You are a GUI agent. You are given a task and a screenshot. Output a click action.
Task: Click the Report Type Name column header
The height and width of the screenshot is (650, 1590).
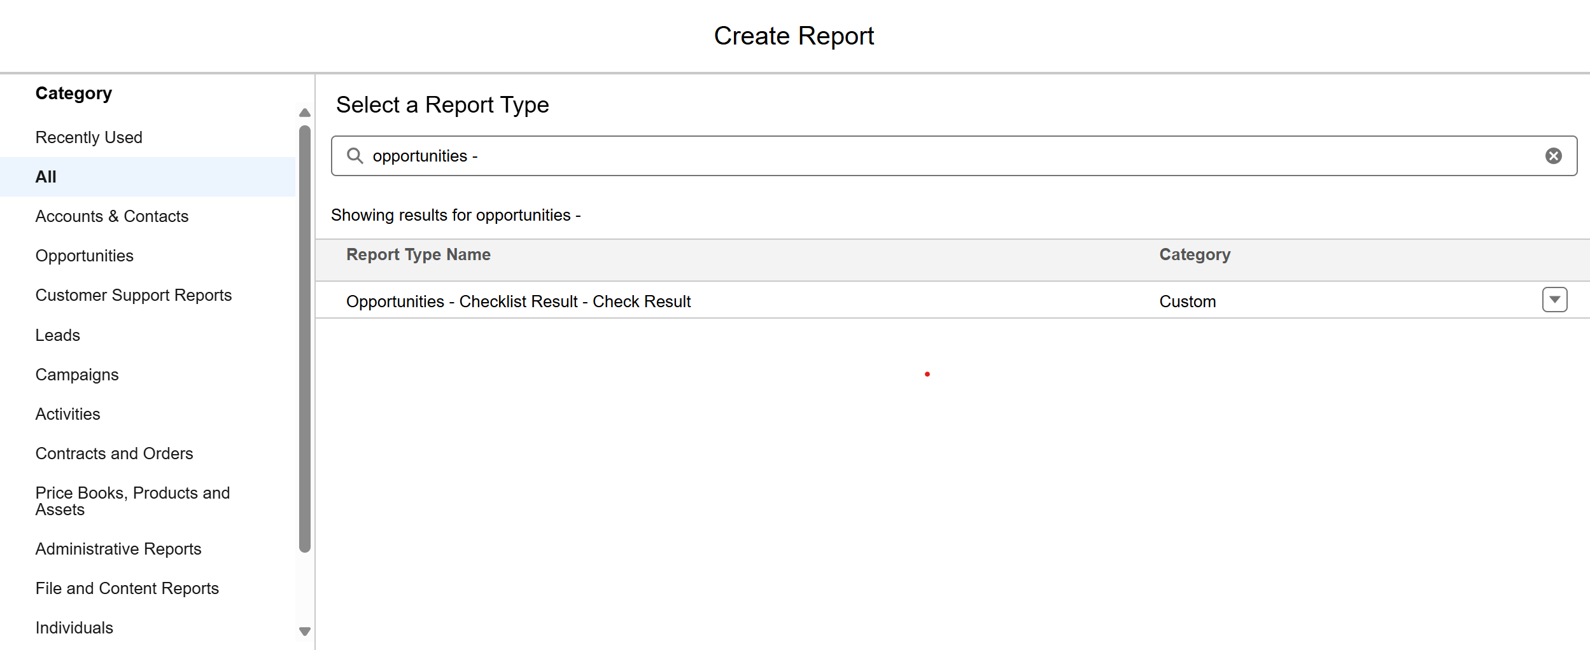tap(418, 254)
